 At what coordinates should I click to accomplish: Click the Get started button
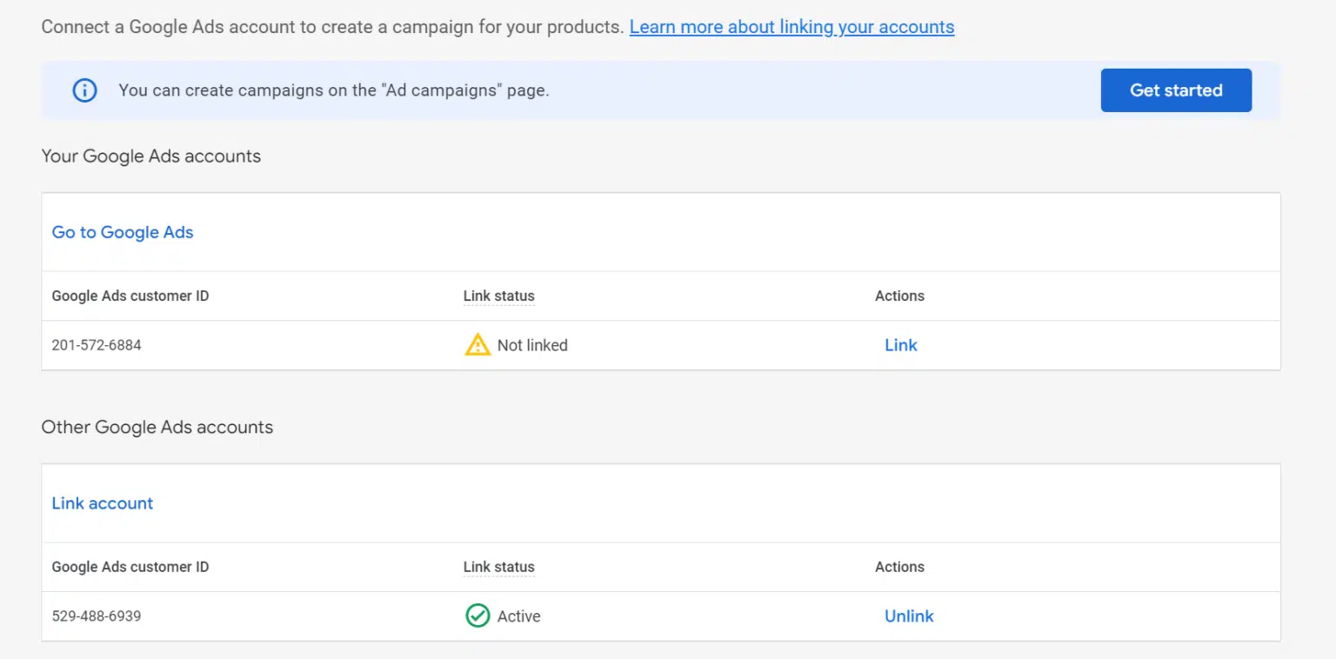click(1176, 90)
